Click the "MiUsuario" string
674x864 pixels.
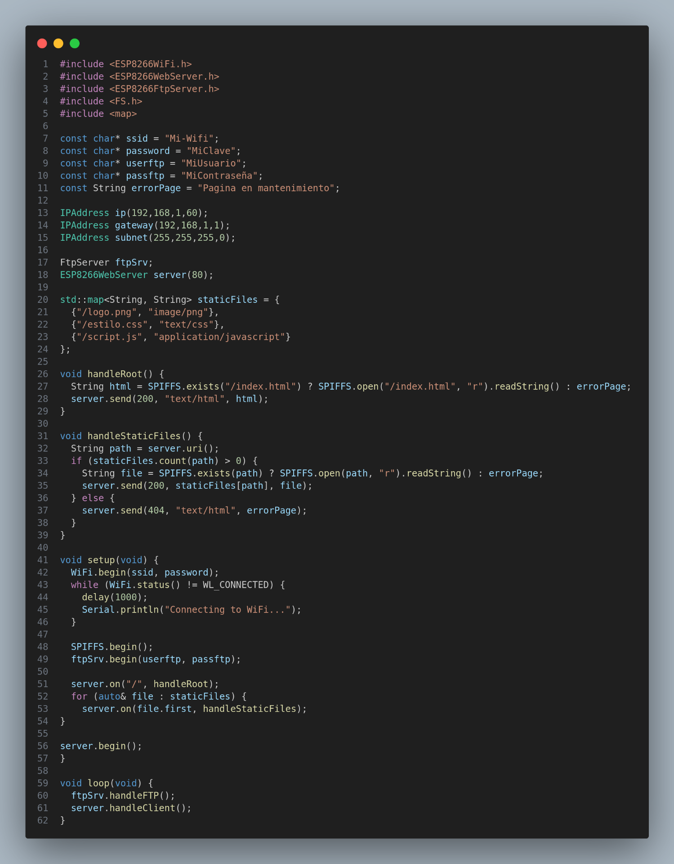click(211, 163)
